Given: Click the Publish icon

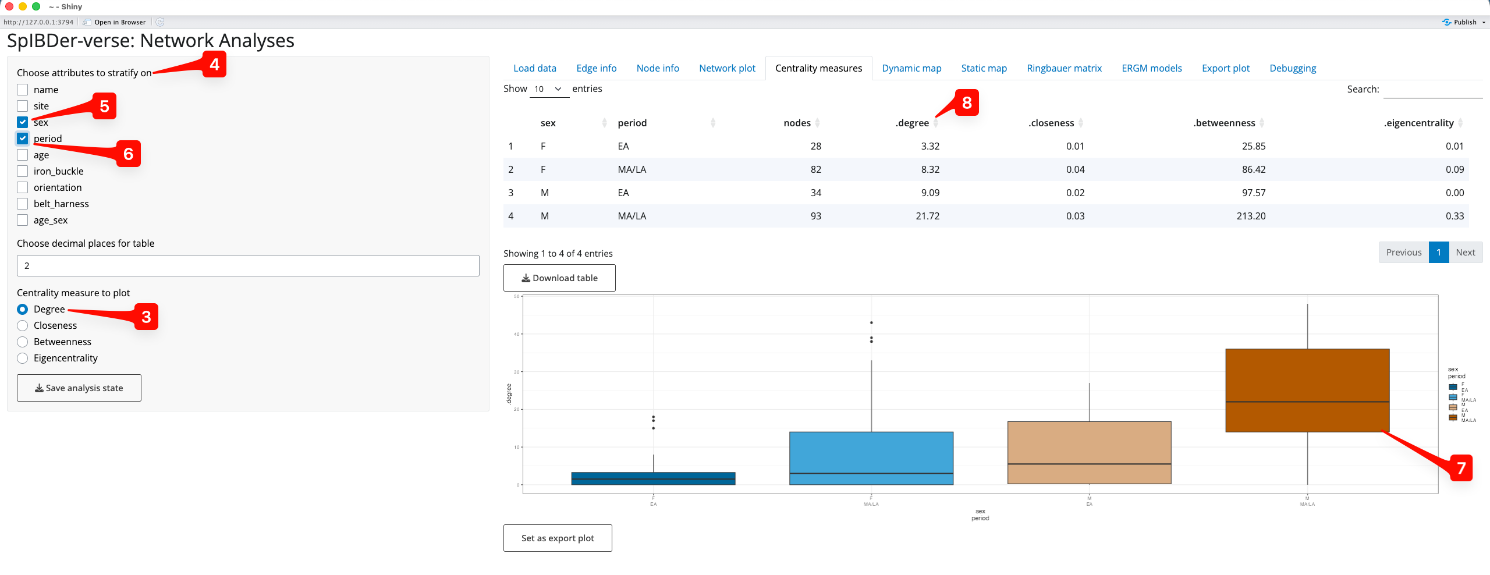Looking at the screenshot, I should [x=1446, y=22].
